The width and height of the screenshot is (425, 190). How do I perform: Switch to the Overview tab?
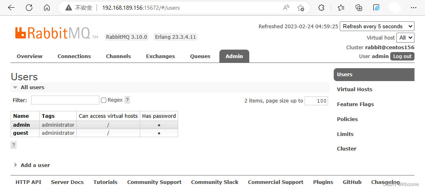click(x=29, y=56)
